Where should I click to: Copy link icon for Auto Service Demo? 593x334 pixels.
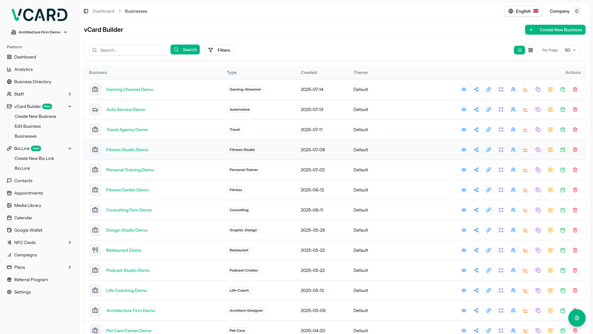pos(488,109)
